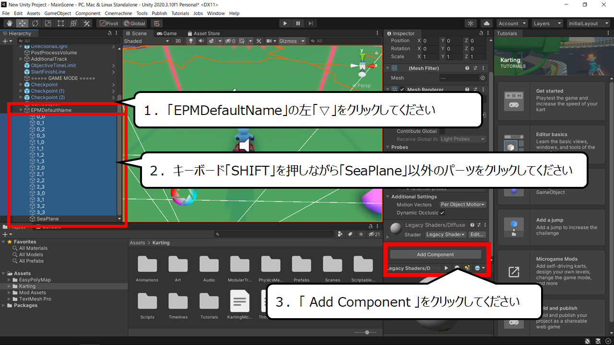The image size is (614, 345).
Task: Open the Window menu
Action: 216,13
